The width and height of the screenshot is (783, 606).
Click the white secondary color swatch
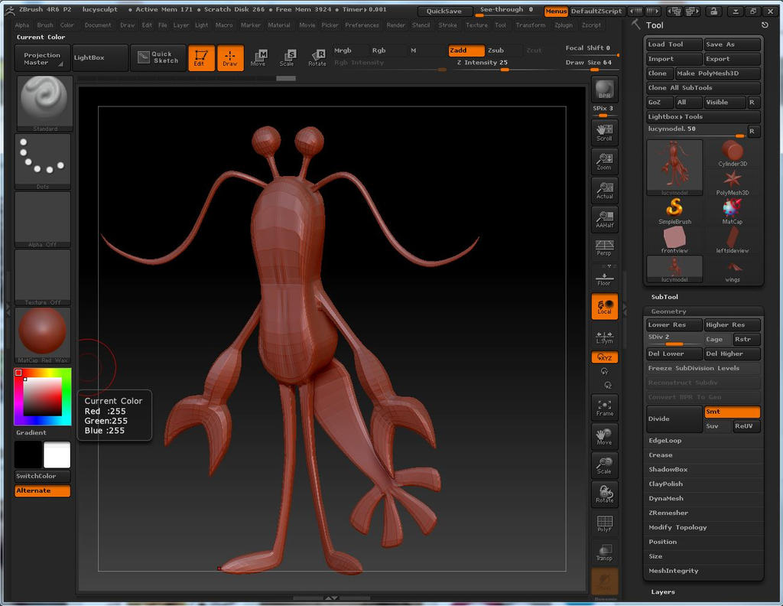(57, 454)
